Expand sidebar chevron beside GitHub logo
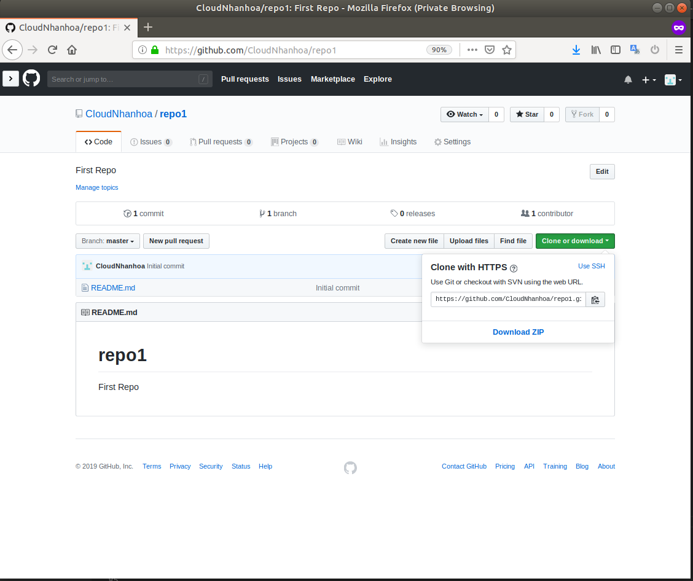The width and height of the screenshot is (693, 581). (10, 79)
